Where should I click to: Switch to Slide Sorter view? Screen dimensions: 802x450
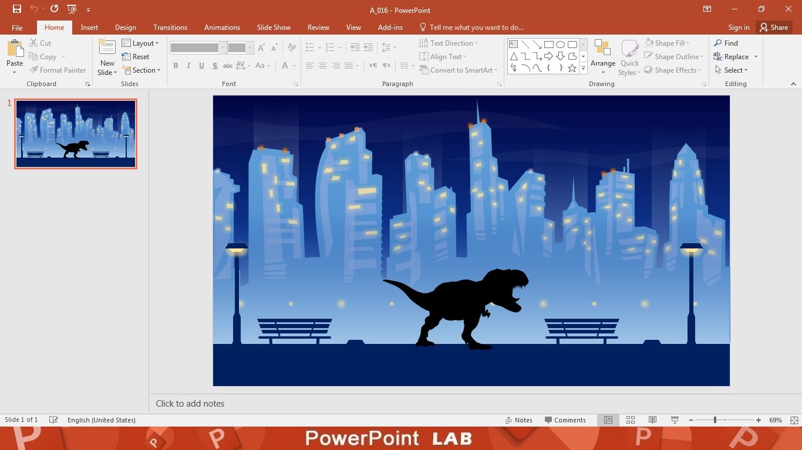631,420
